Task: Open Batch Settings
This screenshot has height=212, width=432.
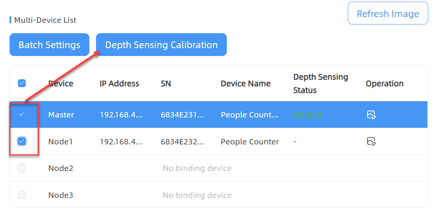Action: [49, 45]
